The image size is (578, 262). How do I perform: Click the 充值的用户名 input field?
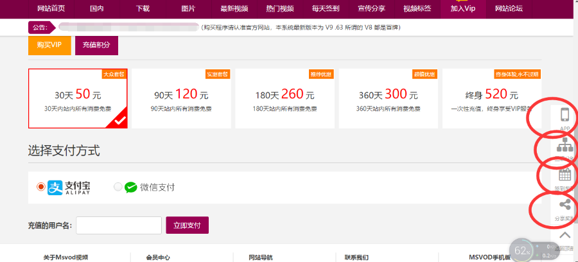(119, 225)
